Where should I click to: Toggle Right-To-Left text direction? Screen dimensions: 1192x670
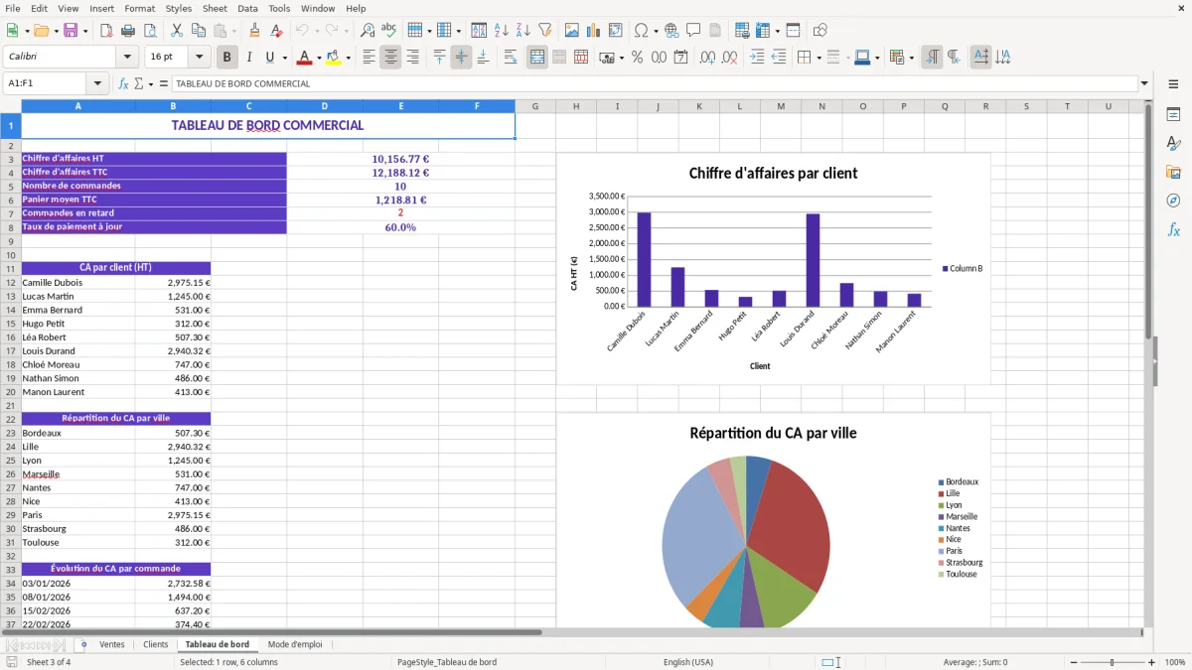click(x=954, y=58)
